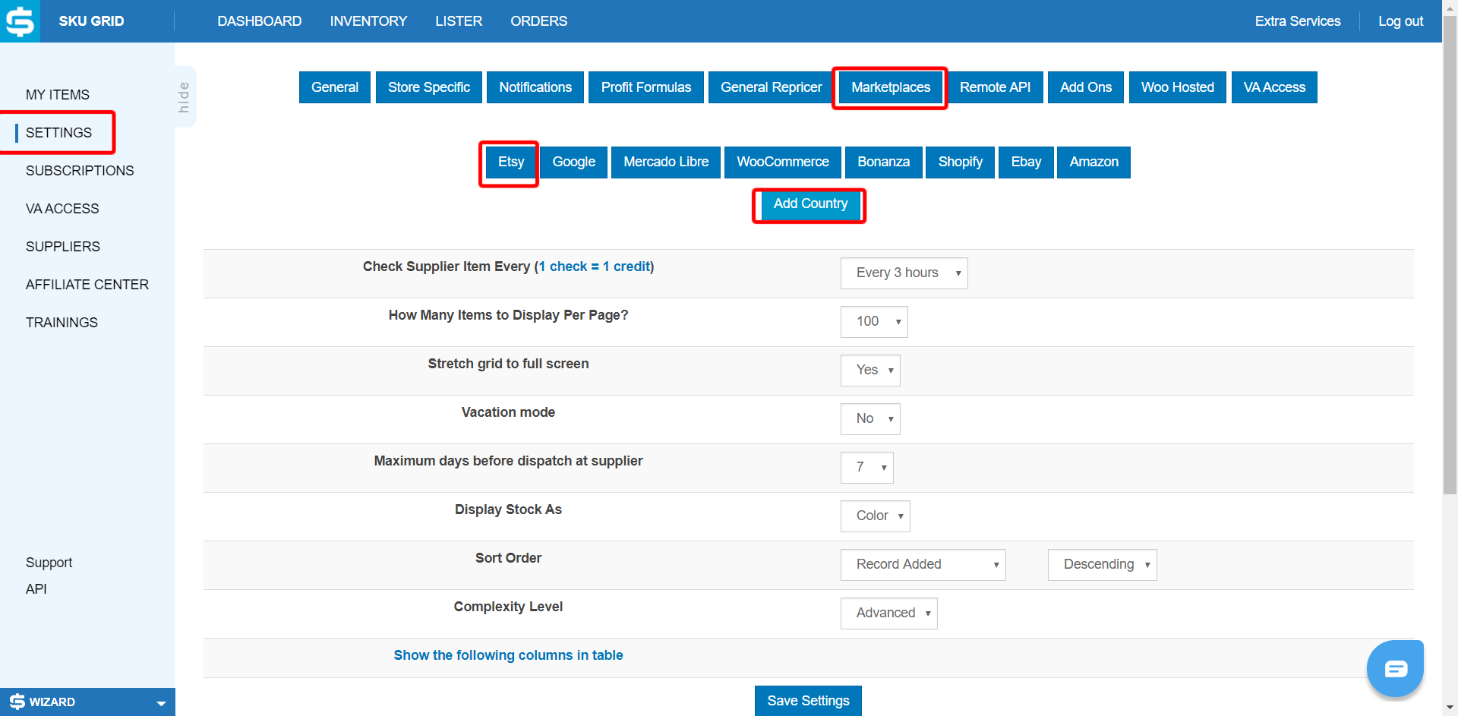Viewport: 1458px width, 716px height.
Task: Click the '1 check = 1 credit' link
Action: [594, 267]
